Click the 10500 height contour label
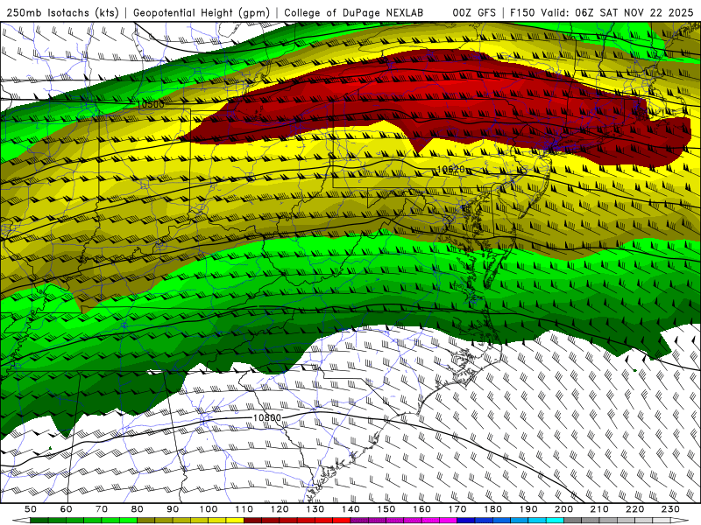 tap(150, 104)
